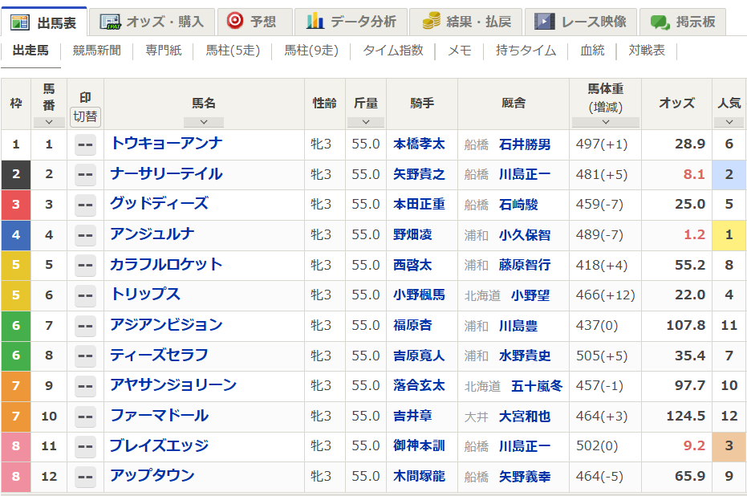Click the オッズ・購入 IPAT icon

[x=110, y=22]
